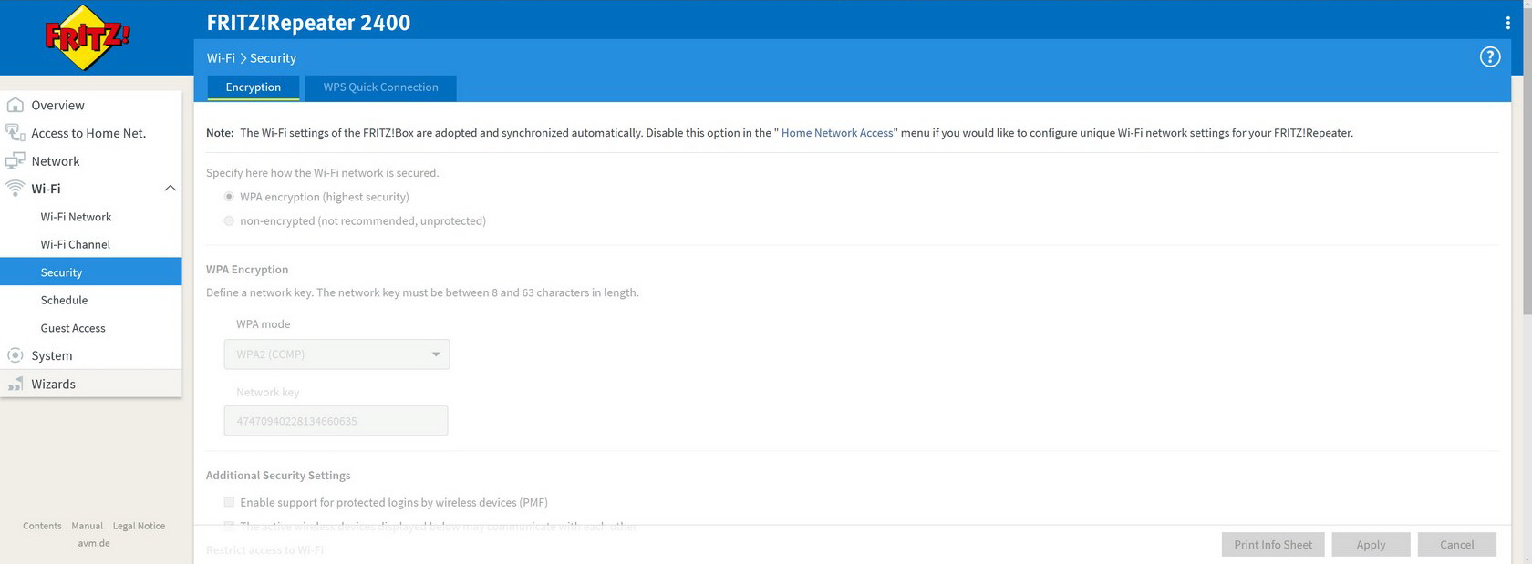Click inside the Network key field
The width and height of the screenshot is (1532, 564).
pos(336,421)
